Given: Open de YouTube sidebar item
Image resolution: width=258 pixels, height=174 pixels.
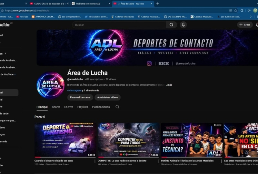Looking at the screenshot, I should [7, 74].
